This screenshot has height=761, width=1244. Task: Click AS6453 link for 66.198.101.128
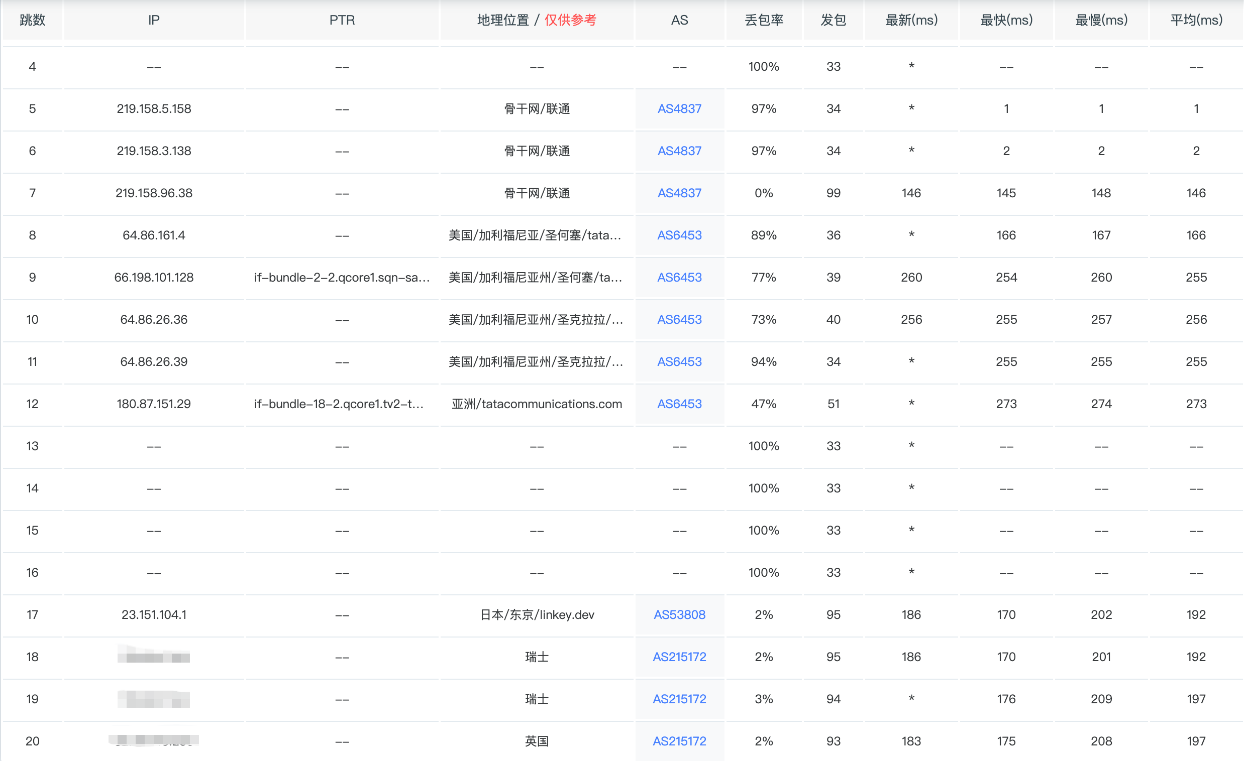(x=679, y=278)
